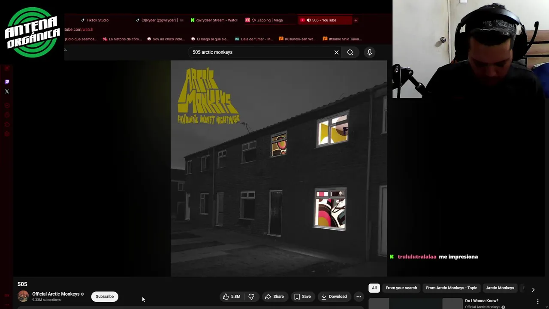549x309 pixels.
Task: Open the more actions ellipsis menu
Action: [359, 297]
